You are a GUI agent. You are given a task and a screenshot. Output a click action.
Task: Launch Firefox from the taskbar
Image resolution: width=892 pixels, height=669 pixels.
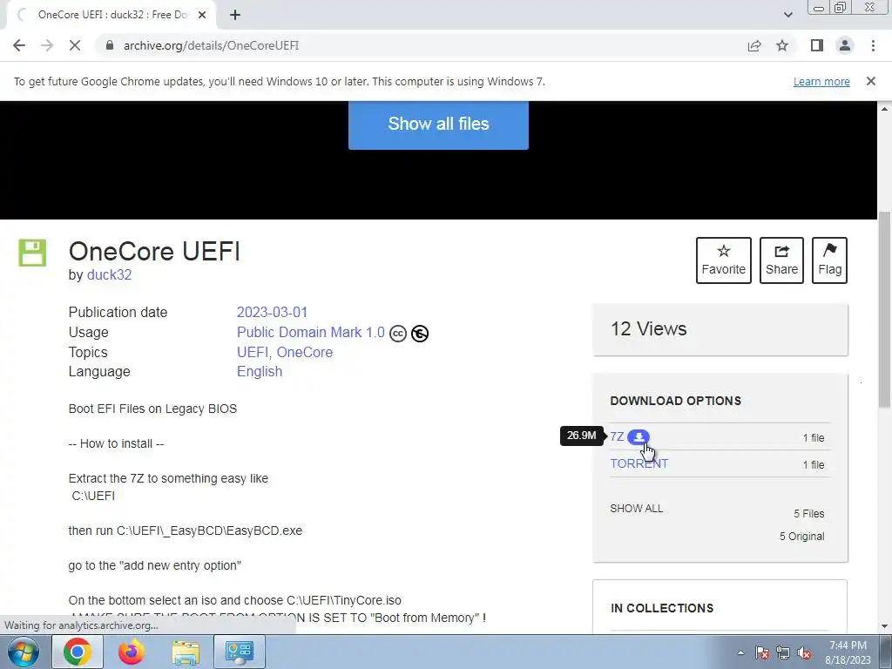(x=131, y=652)
